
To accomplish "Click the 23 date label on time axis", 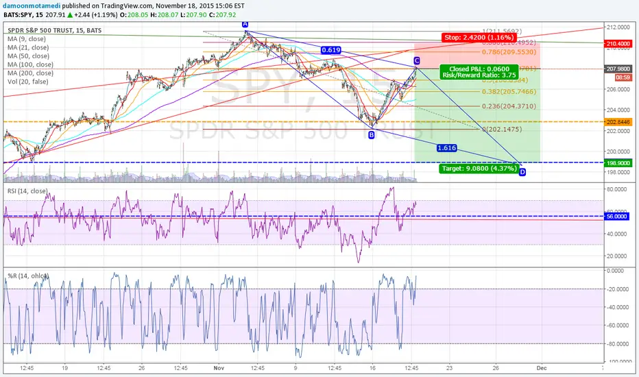I will tap(449, 368).
